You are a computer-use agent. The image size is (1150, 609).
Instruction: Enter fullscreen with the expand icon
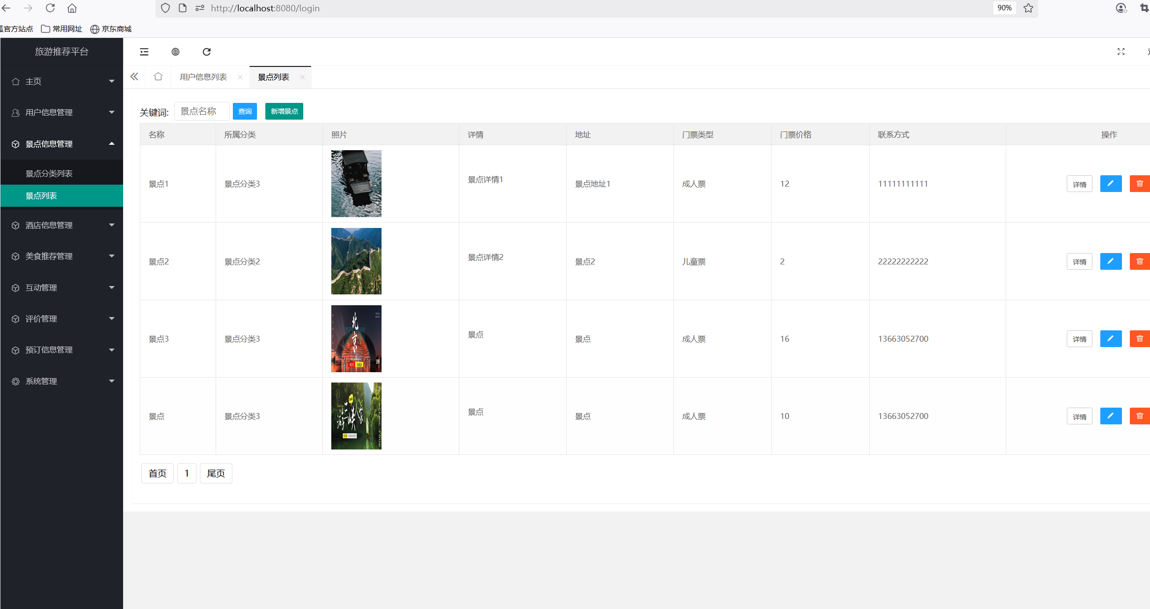coord(1121,52)
